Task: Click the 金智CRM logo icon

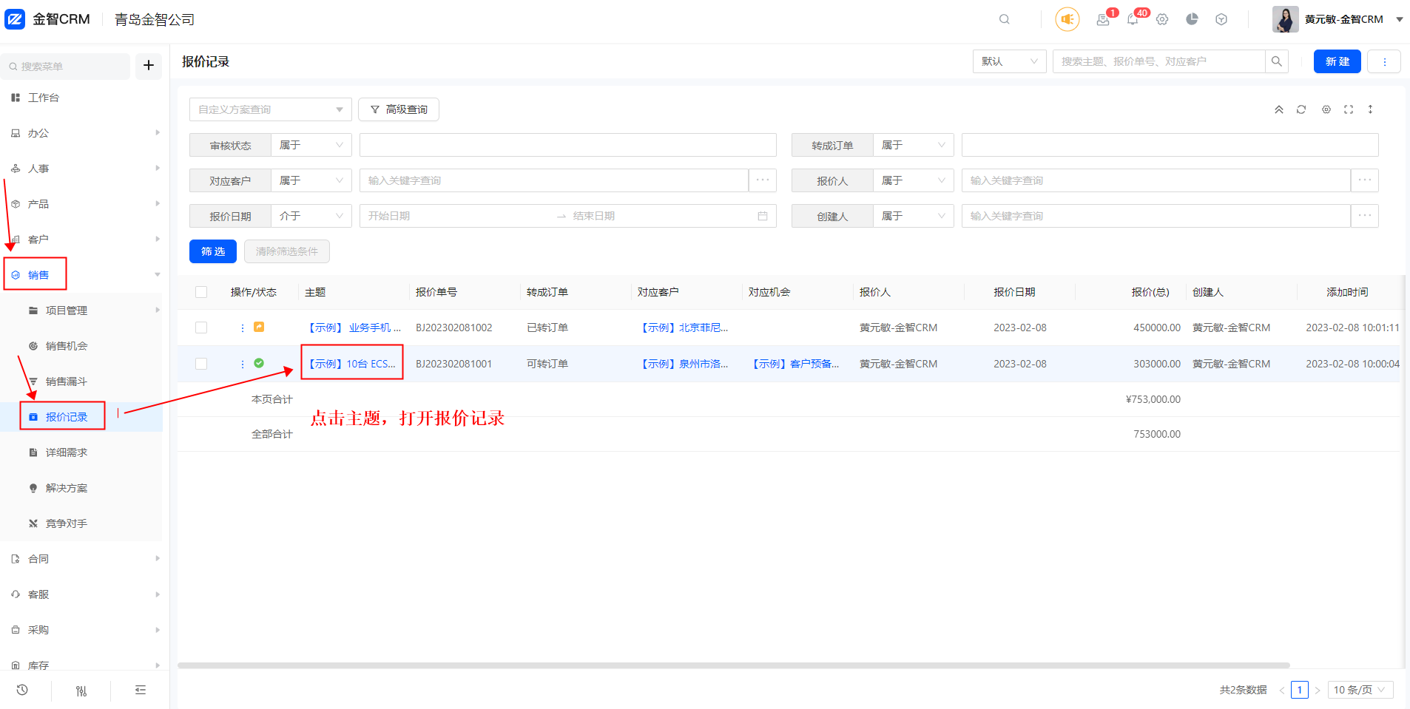Action: tap(15, 19)
